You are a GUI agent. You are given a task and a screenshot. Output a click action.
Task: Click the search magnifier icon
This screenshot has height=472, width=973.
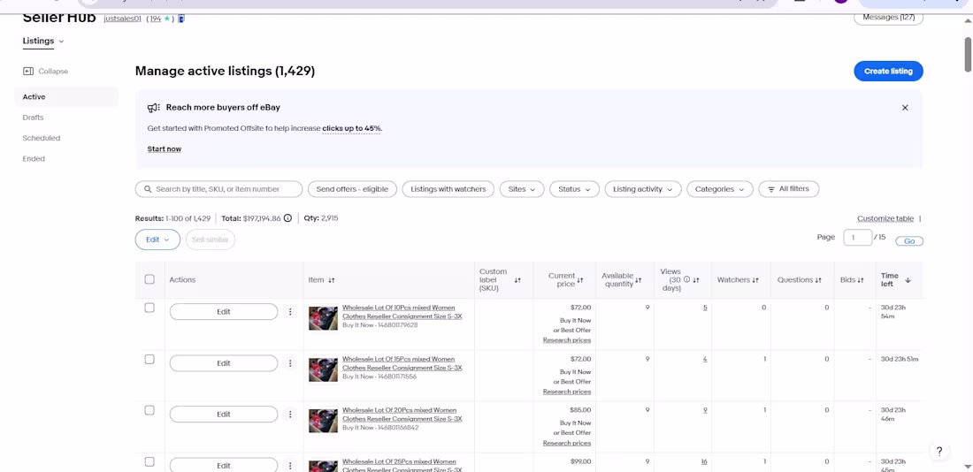[x=148, y=189]
